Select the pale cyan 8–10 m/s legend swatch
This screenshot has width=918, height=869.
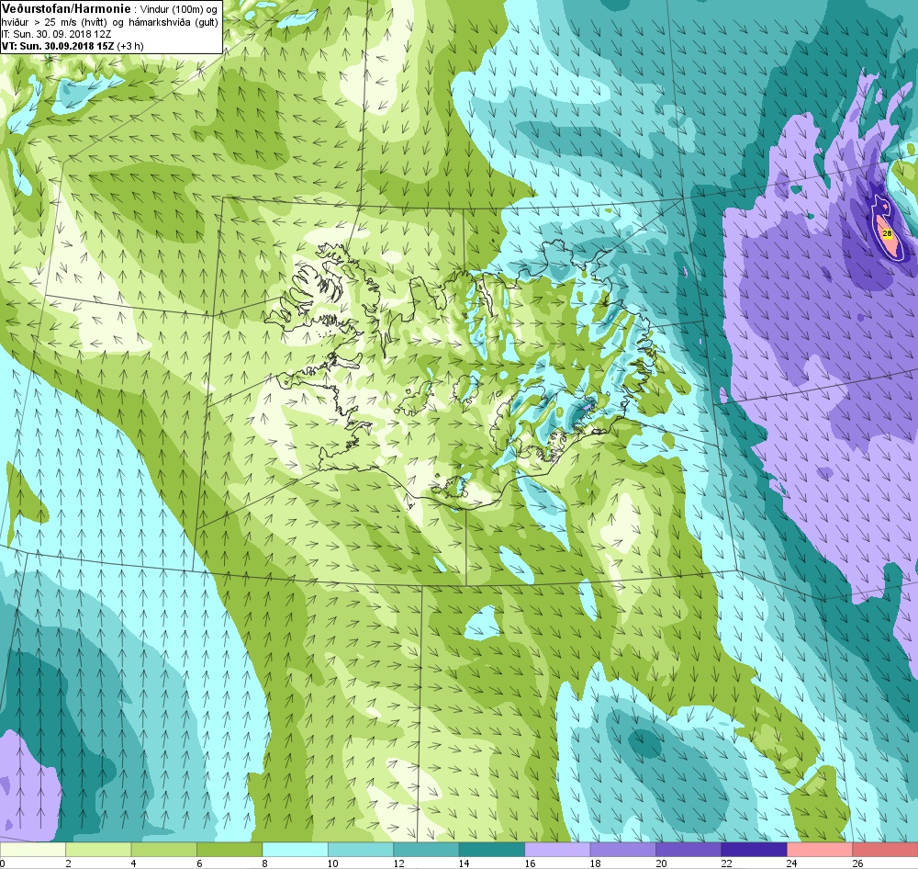tap(295, 850)
